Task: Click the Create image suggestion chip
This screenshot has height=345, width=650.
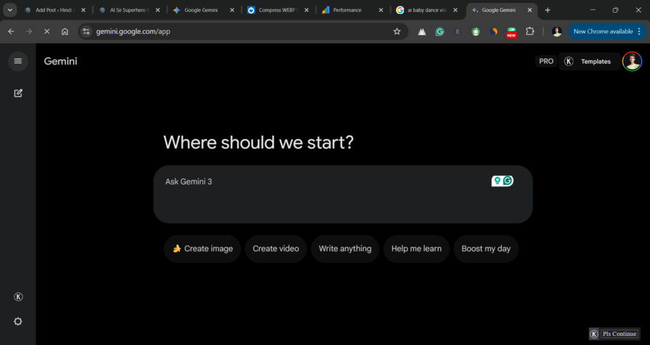Action: pyautogui.click(x=202, y=249)
